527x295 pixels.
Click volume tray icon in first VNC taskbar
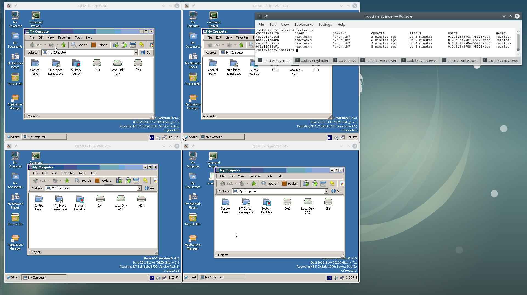coord(158,137)
